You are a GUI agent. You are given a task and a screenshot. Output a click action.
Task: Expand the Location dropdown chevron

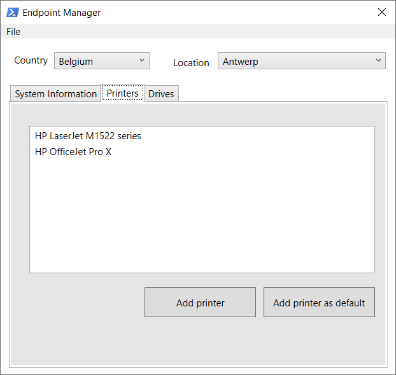coord(378,60)
